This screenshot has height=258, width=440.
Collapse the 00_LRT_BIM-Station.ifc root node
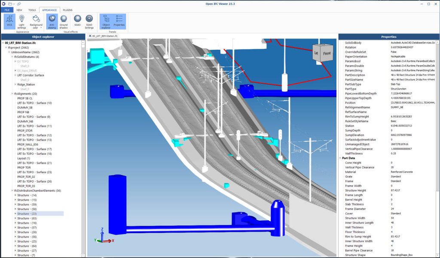[3, 43]
